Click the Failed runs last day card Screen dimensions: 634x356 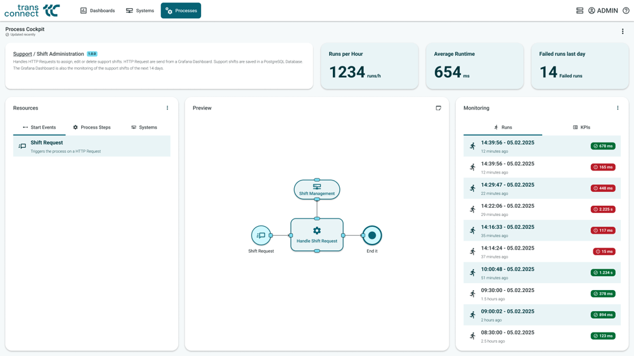580,66
